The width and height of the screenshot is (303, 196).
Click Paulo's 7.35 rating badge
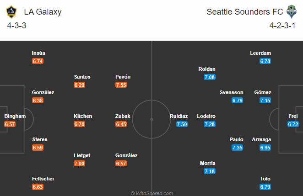tap(237, 148)
